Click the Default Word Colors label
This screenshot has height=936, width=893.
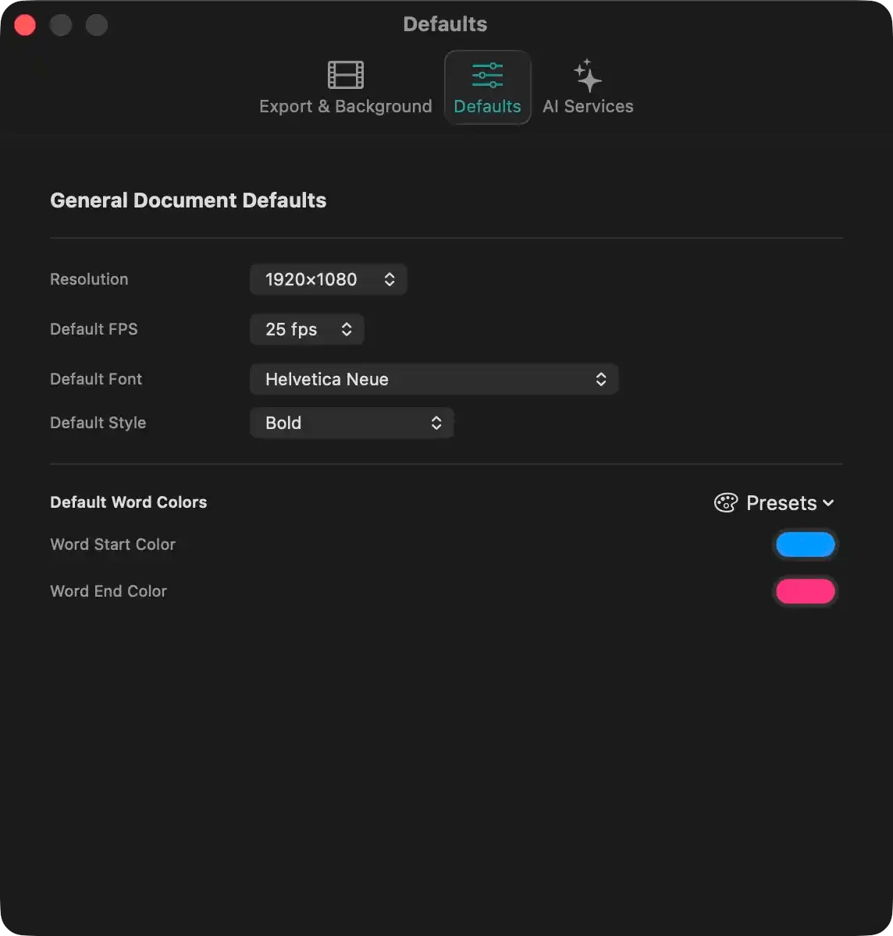tap(129, 502)
